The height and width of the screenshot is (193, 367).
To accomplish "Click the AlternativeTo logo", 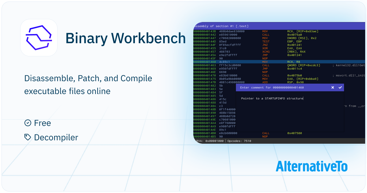I will 312,166.
